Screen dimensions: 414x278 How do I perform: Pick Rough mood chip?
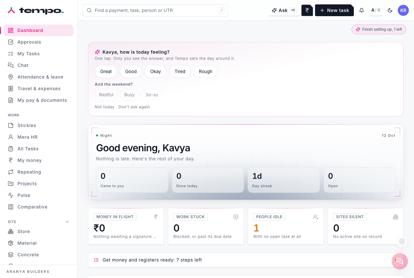pos(206,71)
